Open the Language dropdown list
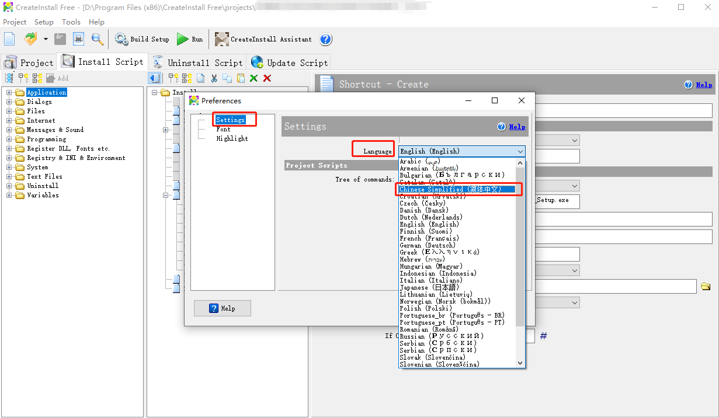The height and width of the screenshot is (418, 719). tap(520, 151)
